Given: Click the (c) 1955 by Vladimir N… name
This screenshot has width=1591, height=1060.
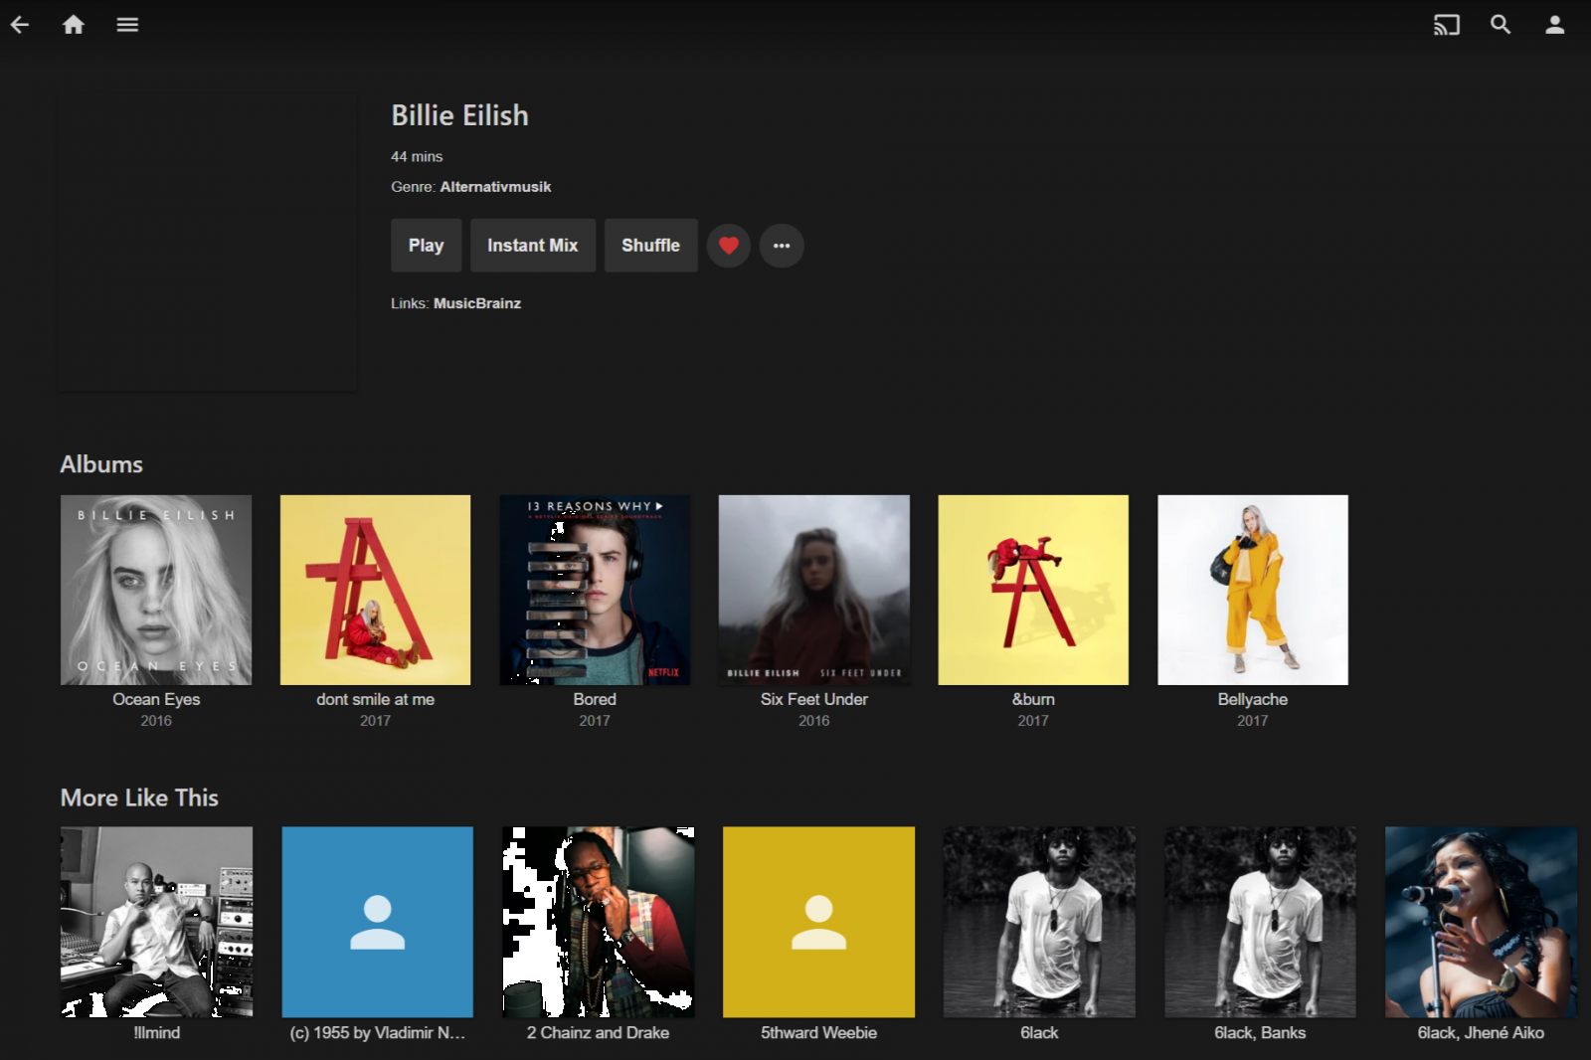Looking at the screenshot, I should point(377,1032).
